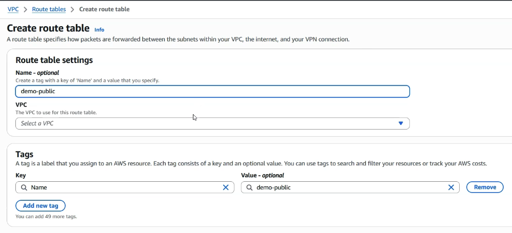The width and height of the screenshot is (512, 233).
Task: Navigate to the Route tables breadcrumb
Action: tap(49, 9)
